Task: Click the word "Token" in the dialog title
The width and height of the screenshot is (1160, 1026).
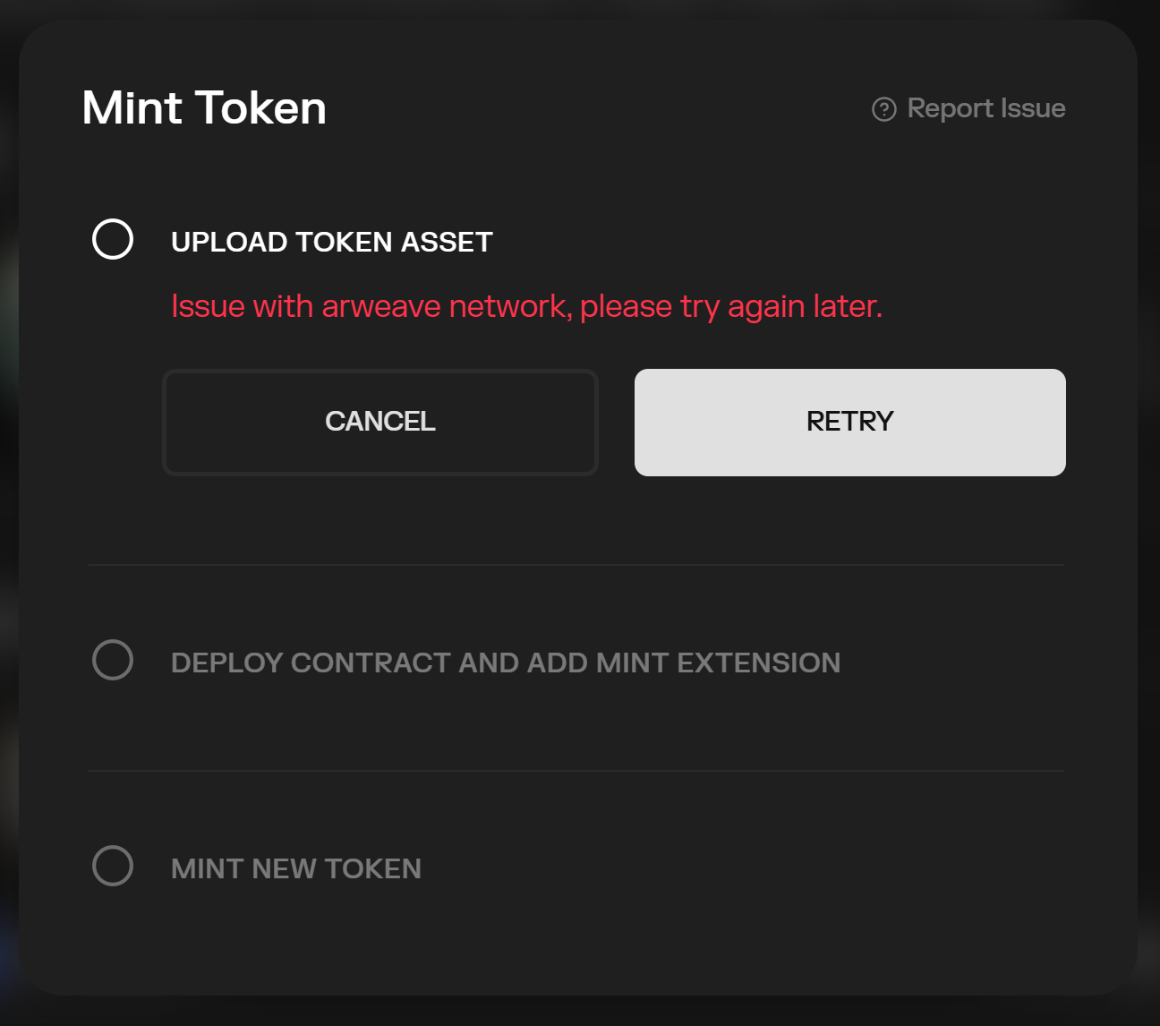Action: click(260, 108)
